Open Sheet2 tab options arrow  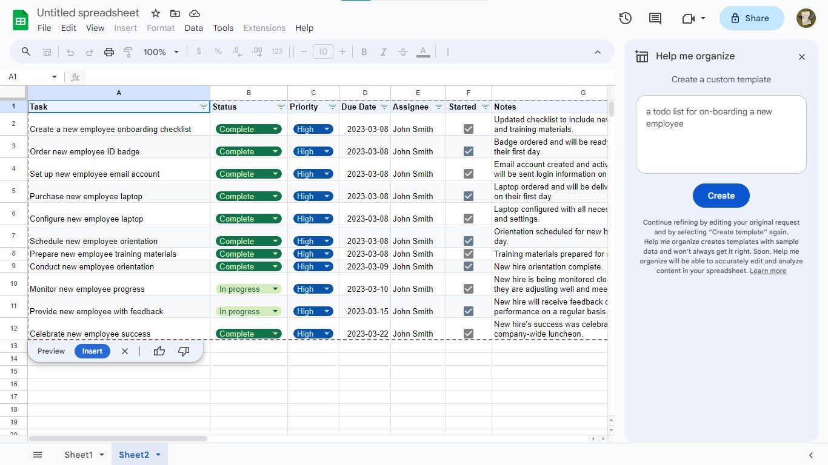(x=158, y=455)
